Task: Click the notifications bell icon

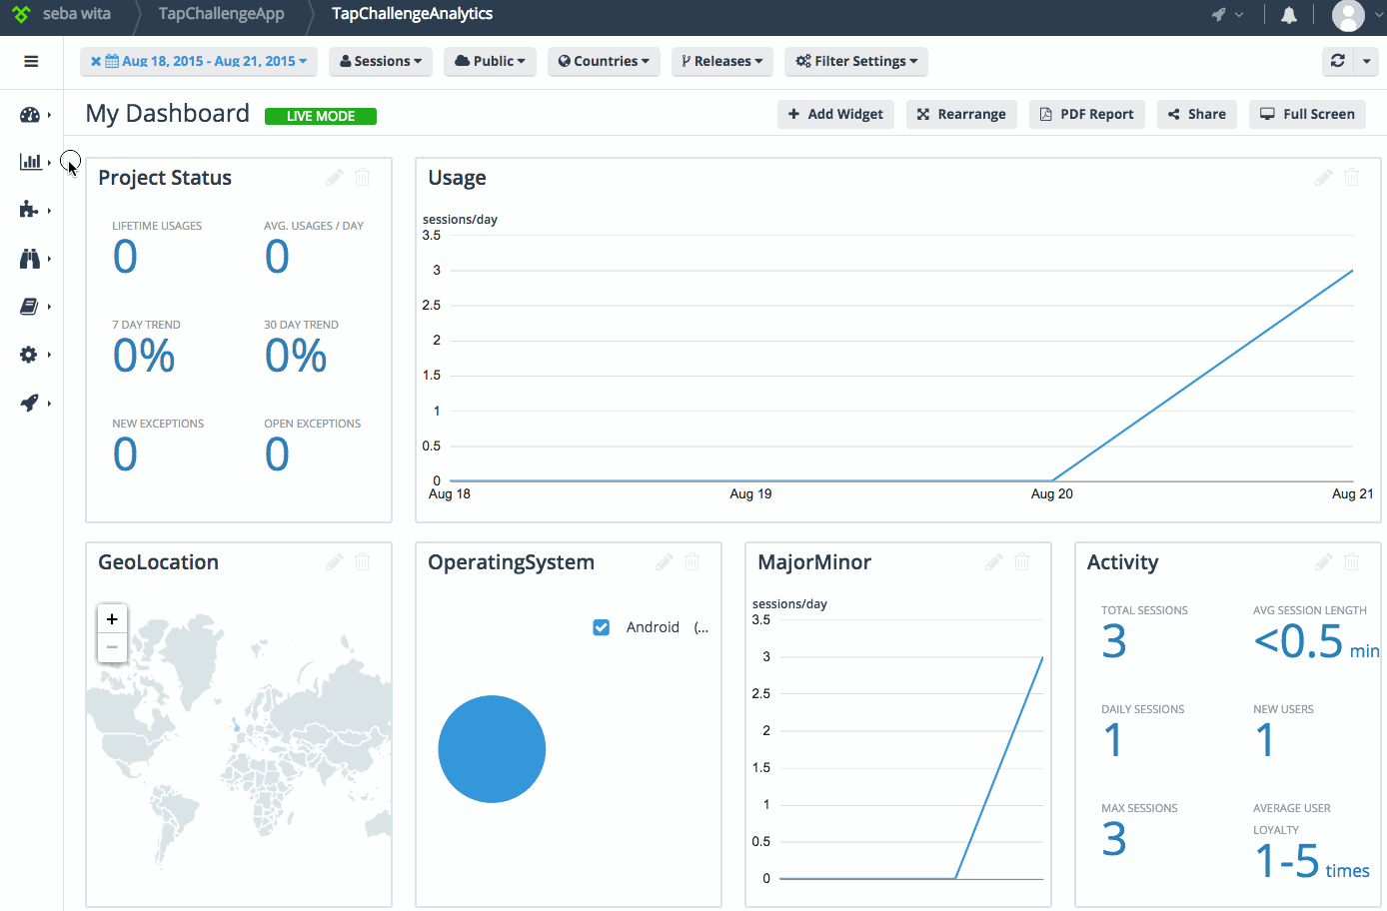Action: pyautogui.click(x=1288, y=15)
